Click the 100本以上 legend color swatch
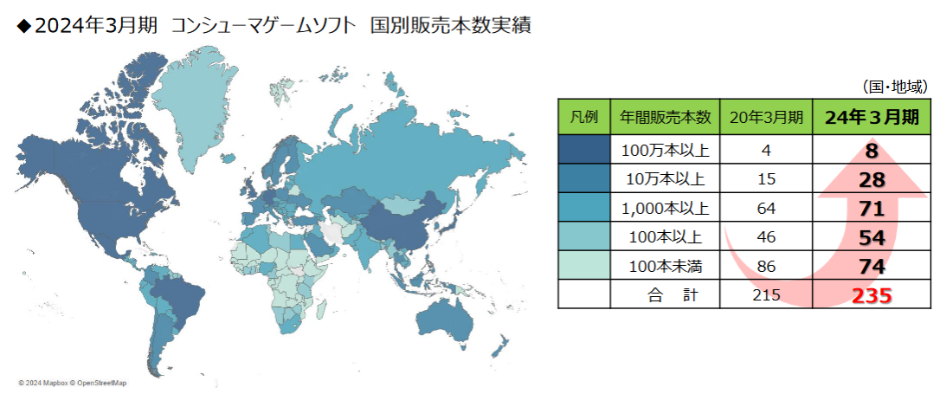 [x=583, y=237]
